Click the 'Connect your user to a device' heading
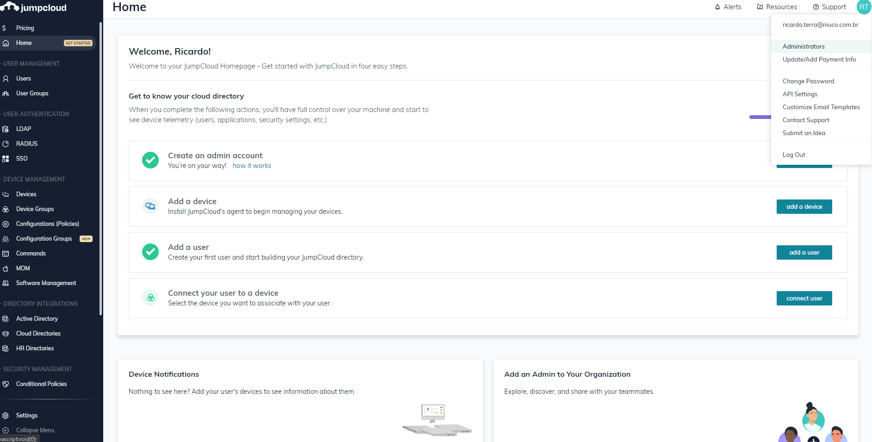The width and height of the screenshot is (872, 442). tap(223, 293)
